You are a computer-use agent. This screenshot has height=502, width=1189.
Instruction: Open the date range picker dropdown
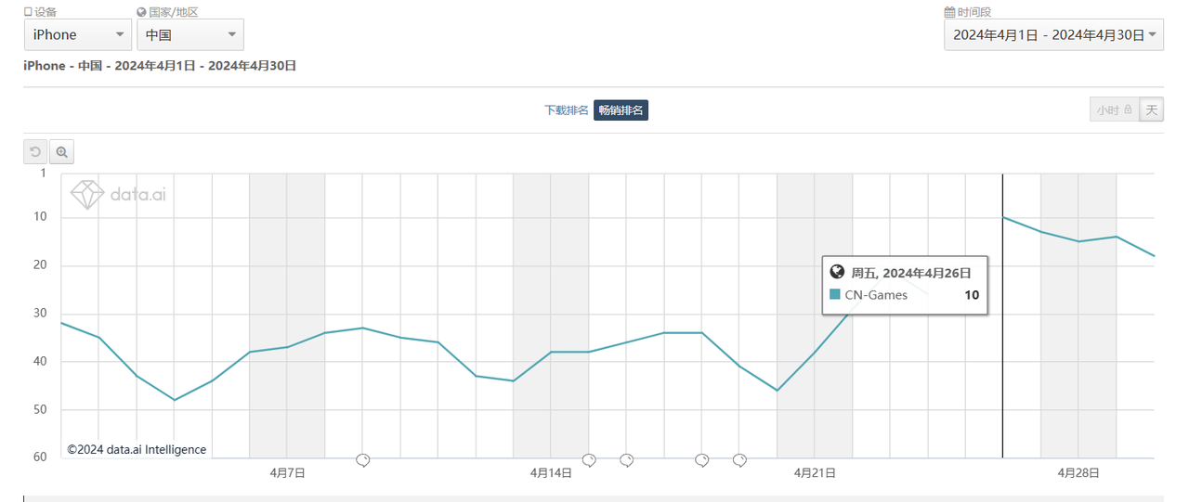(x=1053, y=35)
